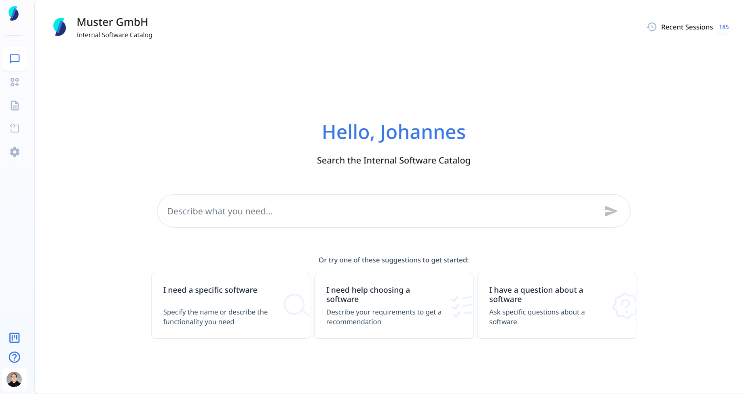Open Recent Sessions
Image resolution: width=746 pixels, height=394 pixels.
(687, 27)
